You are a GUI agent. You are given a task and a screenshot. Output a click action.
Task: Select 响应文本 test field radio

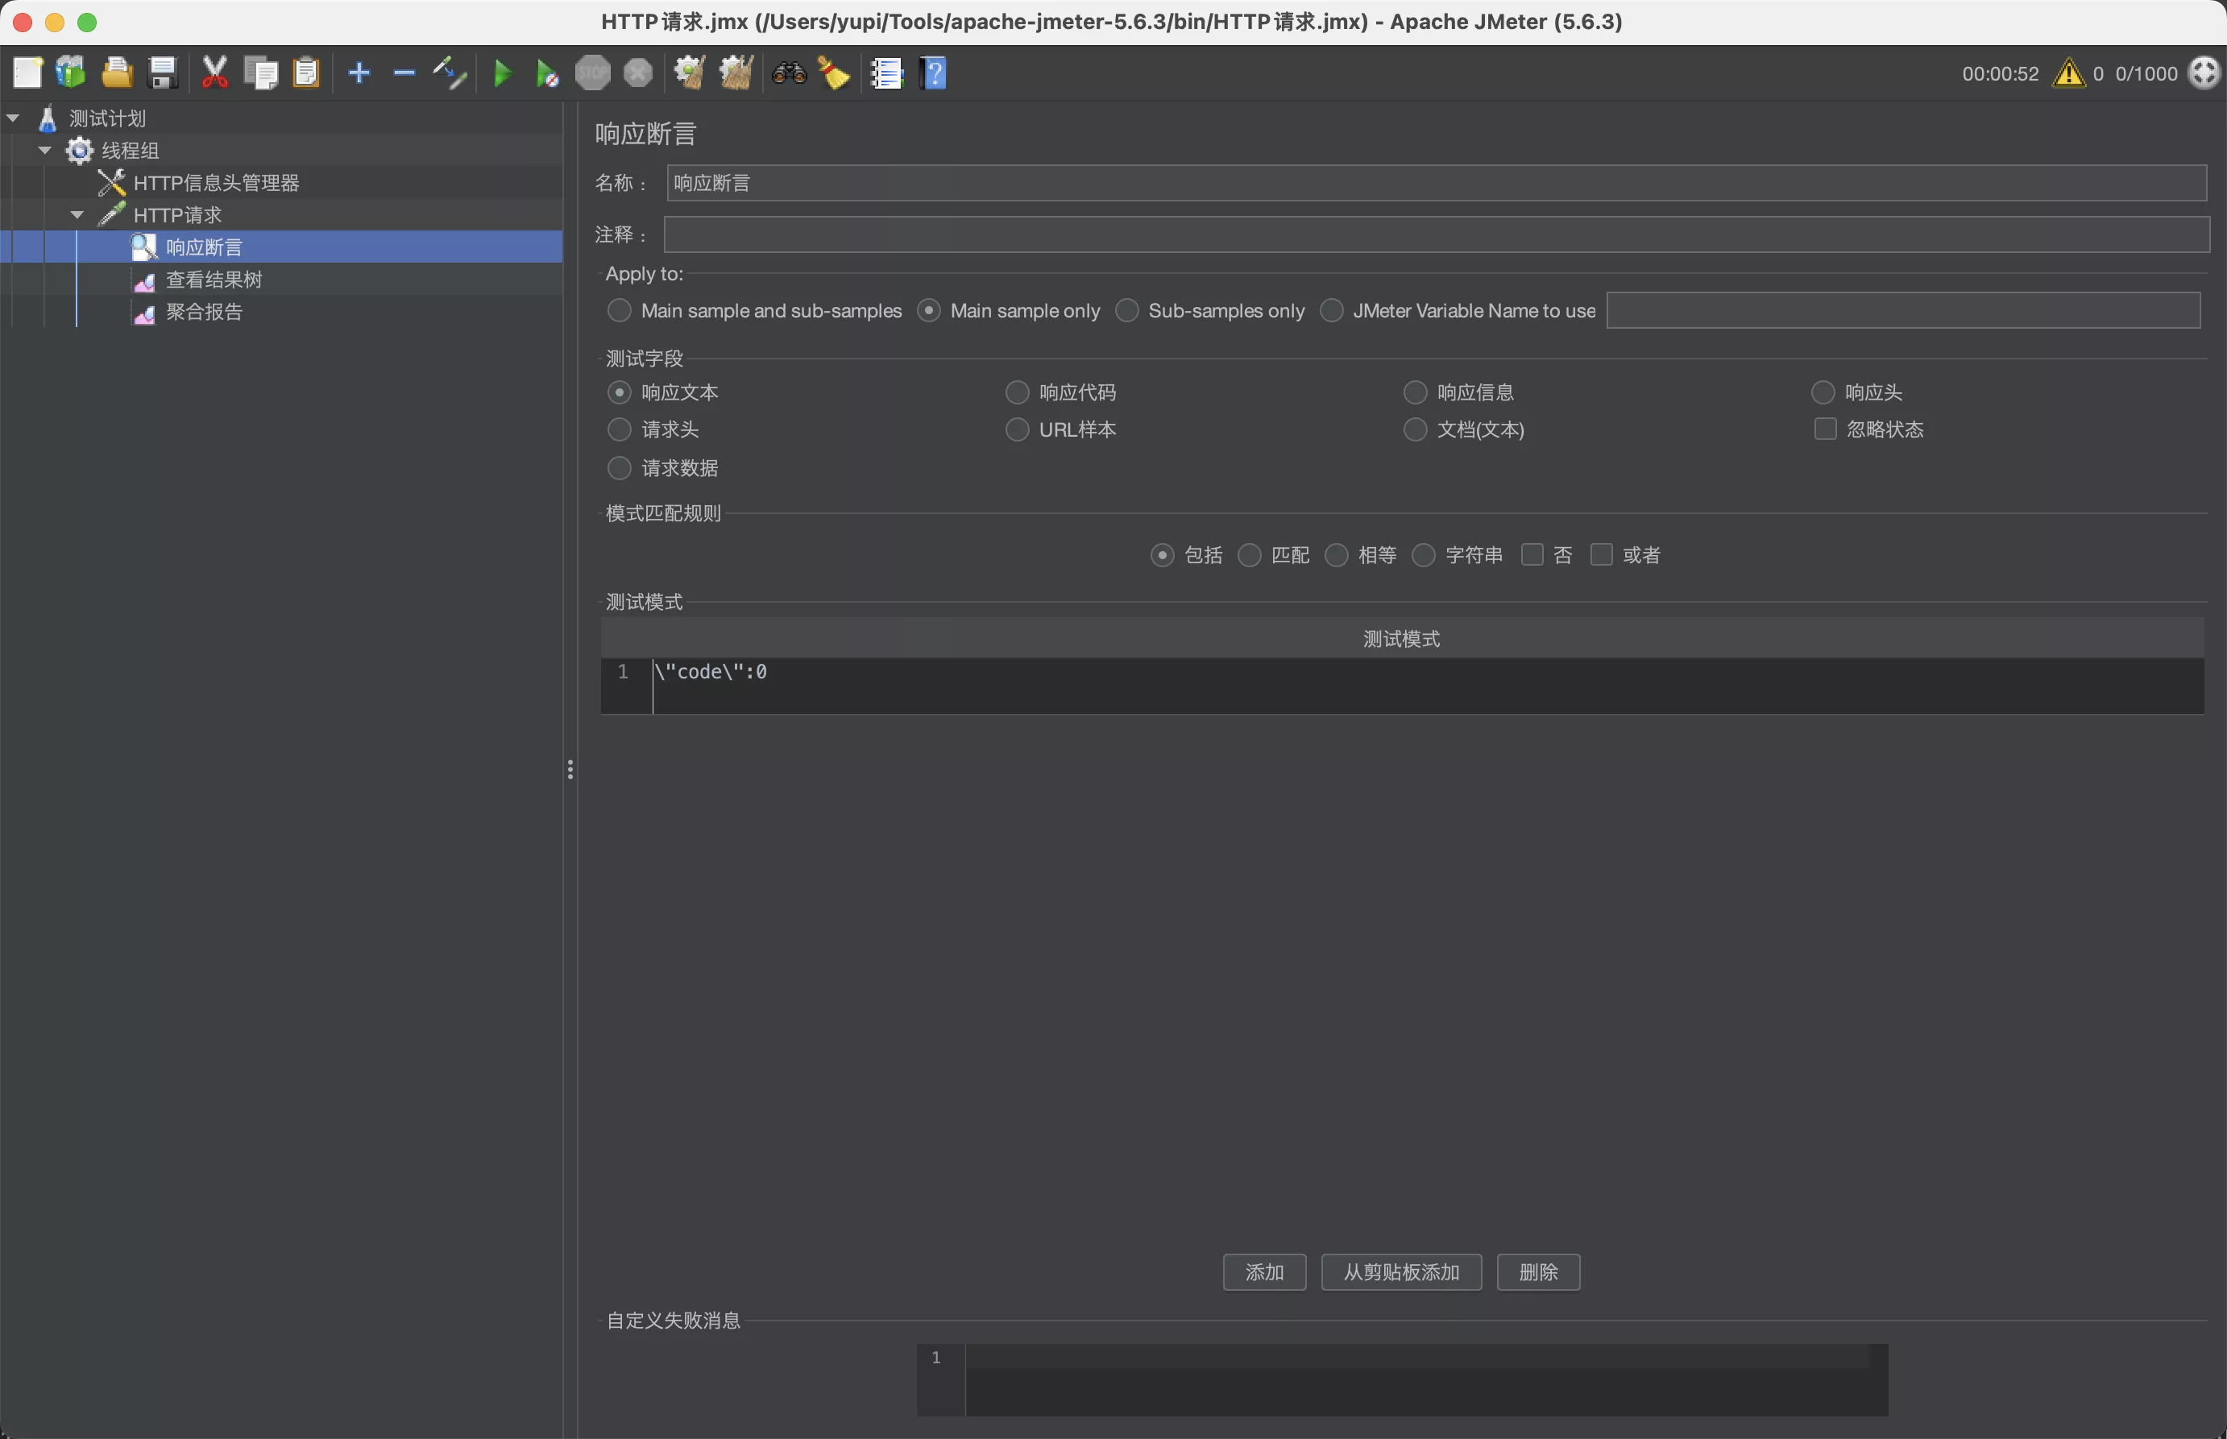(619, 392)
